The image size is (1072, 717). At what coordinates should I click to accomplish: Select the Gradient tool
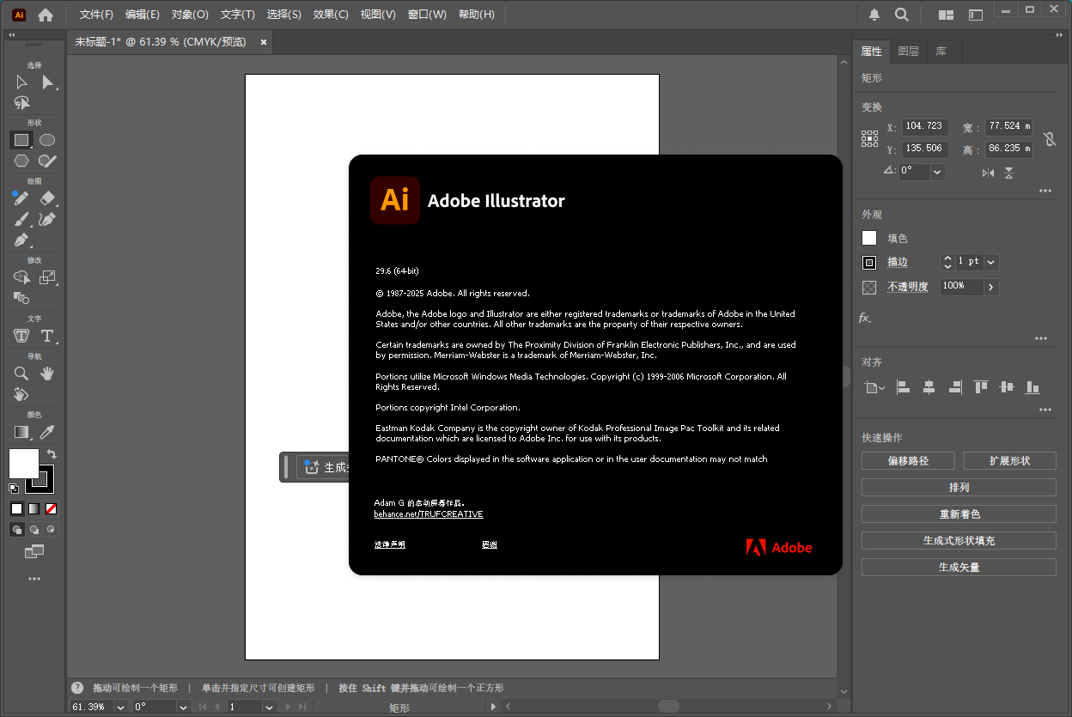[21, 432]
